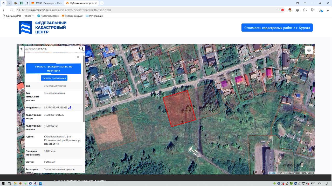The width and height of the screenshot is (332, 186).
Task: Open a new browser tab
Action: 102,3
